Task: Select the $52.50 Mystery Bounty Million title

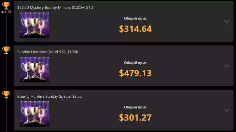Action: (55, 7)
